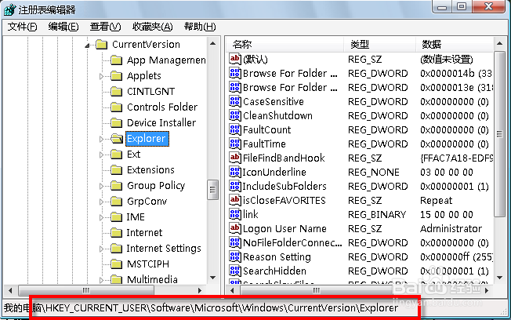This screenshot has width=511, height=320.
Task: Sort by the 类型 column header
Action: tap(380, 45)
